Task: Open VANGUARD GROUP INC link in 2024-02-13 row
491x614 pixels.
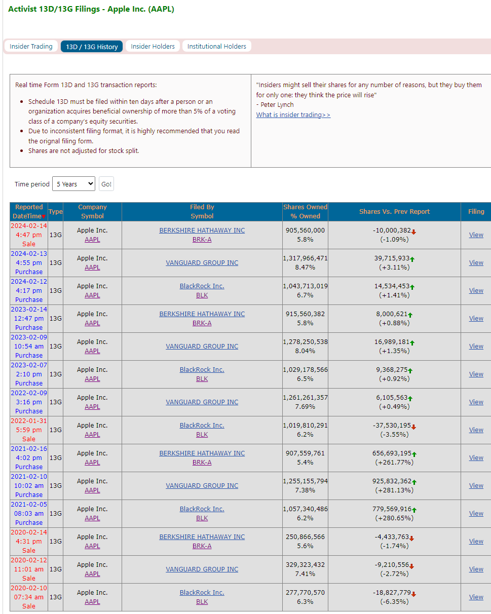Action: (x=202, y=263)
